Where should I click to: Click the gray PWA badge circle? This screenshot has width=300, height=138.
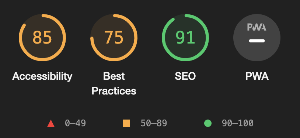pyautogui.click(x=257, y=38)
